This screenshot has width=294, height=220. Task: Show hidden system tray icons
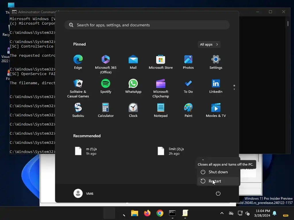[x=222, y=213]
